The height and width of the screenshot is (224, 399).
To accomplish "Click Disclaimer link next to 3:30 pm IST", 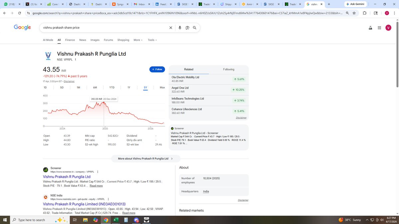I will 69,81.
